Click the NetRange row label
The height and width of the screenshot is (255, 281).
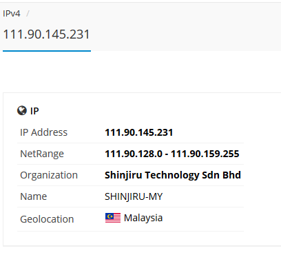point(42,154)
